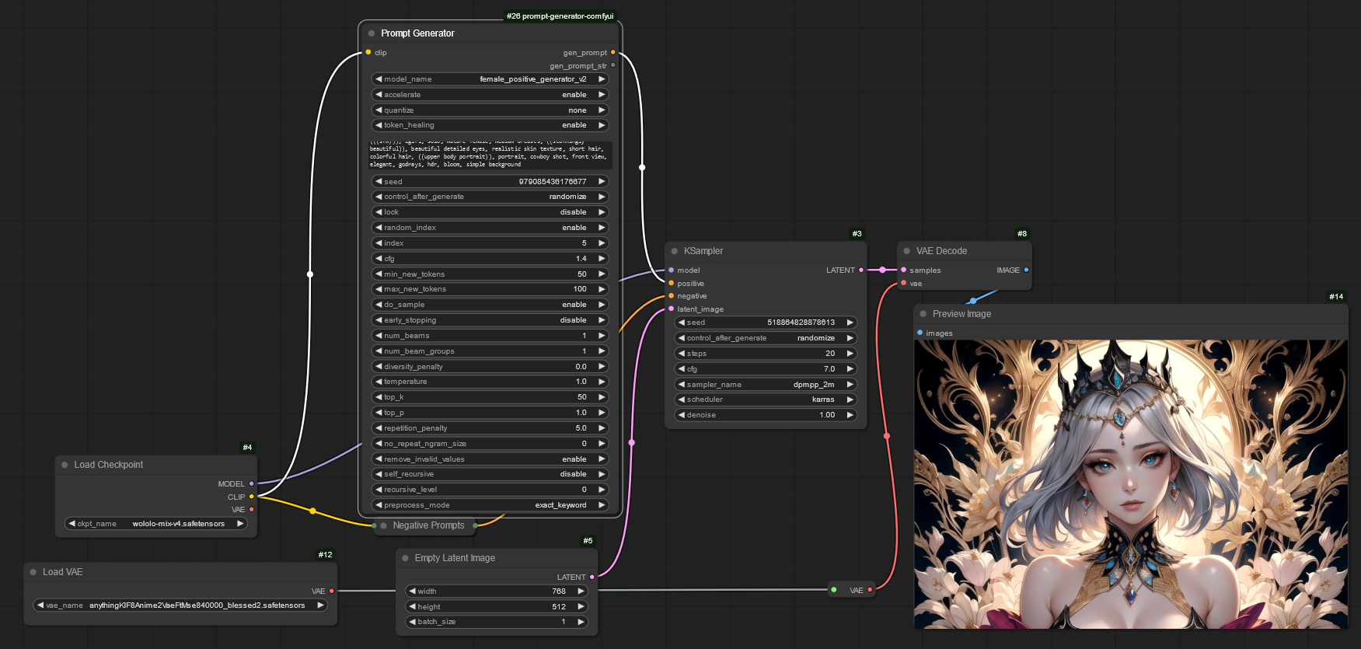Click the KSampler model input socket
The height and width of the screenshot is (649, 1361).
point(672,270)
